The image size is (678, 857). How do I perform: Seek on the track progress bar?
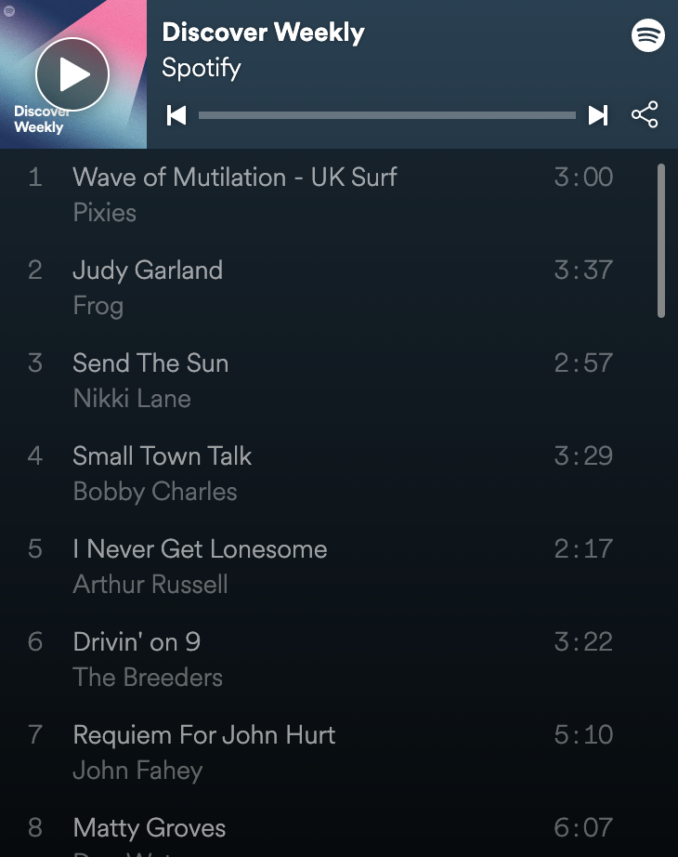point(386,115)
